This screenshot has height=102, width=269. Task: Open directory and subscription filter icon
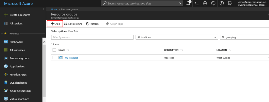(x=230, y=3)
